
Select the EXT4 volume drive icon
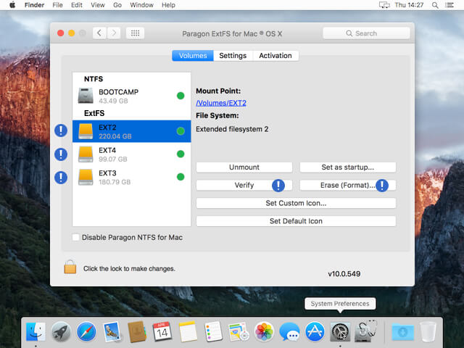pos(86,154)
